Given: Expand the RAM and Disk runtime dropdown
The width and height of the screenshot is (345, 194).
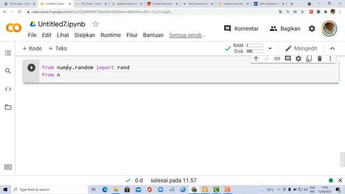Looking at the screenshot, I should point(270,48).
